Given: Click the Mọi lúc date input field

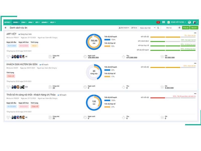Looking at the screenshot, I should point(169,28).
